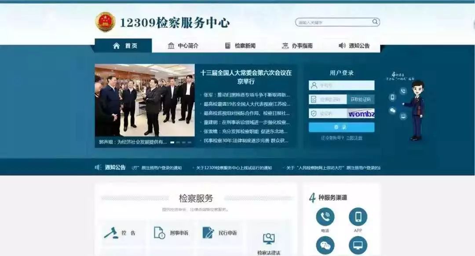The width and height of the screenshot is (475, 256).
Task: Open the 中心简介 tab
Action: 183,46
